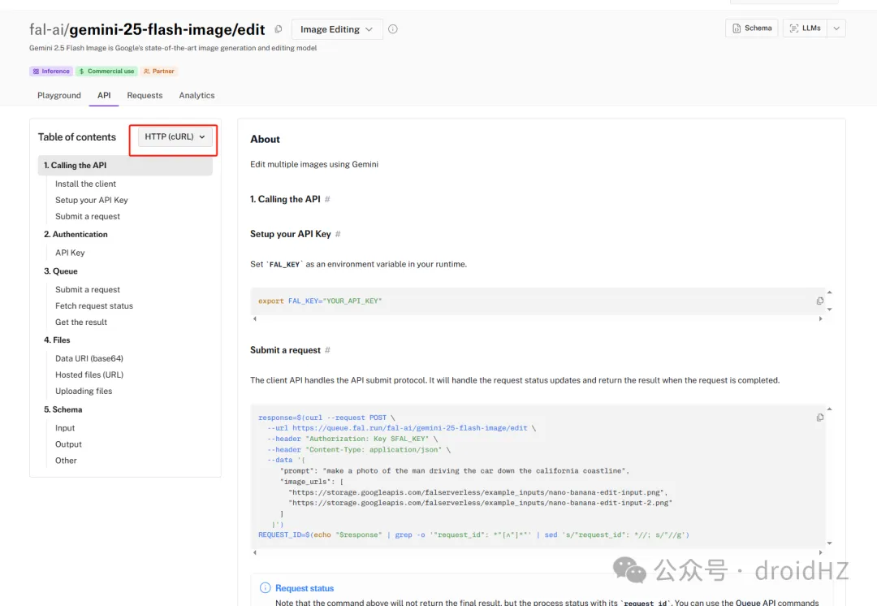The width and height of the screenshot is (877, 606).
Task: Open the Analytics tab
Action: (197, 95)
